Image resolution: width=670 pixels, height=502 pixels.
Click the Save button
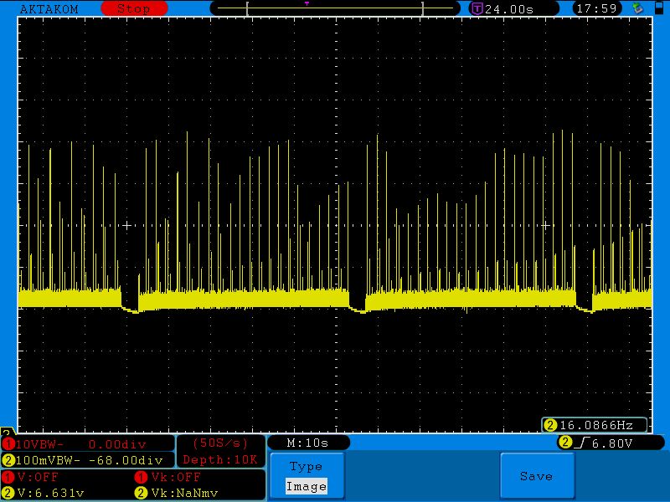tap(537, 475)
